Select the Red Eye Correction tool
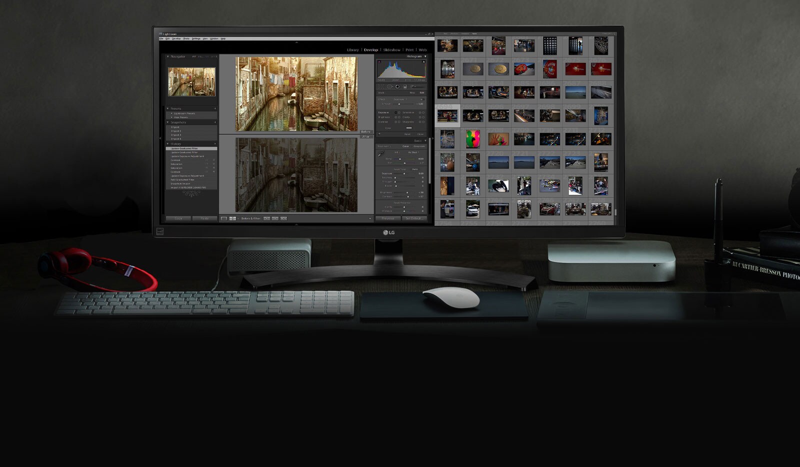 397,86
